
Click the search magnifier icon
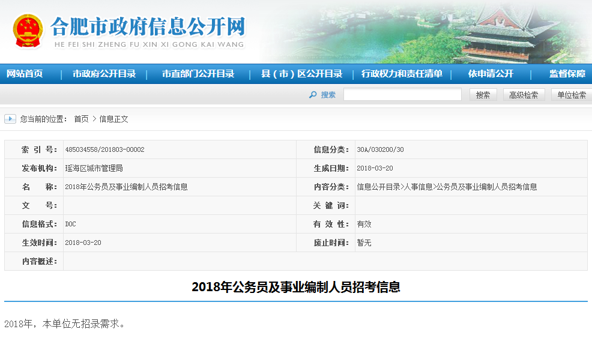pyautogui.click(x=313, y=95)
